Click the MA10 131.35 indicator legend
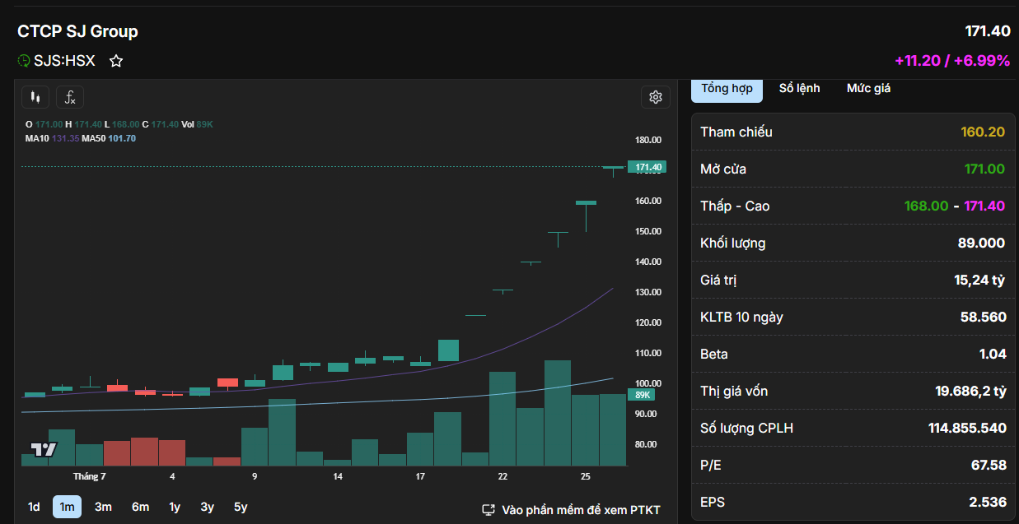This screenshot has height=524, width=1019. point(52,138)
